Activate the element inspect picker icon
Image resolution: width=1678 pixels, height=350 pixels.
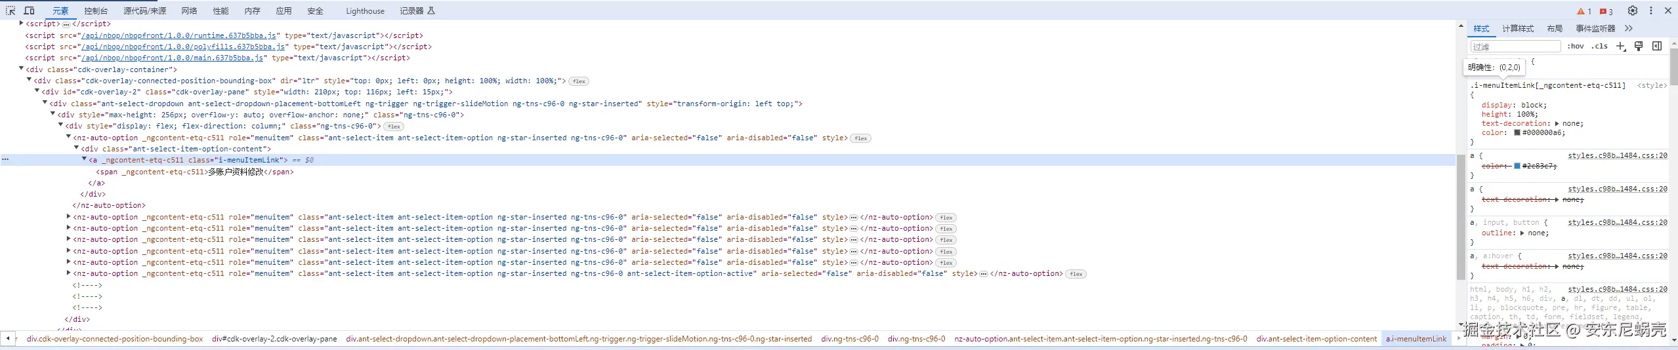(x=10, y=10)
